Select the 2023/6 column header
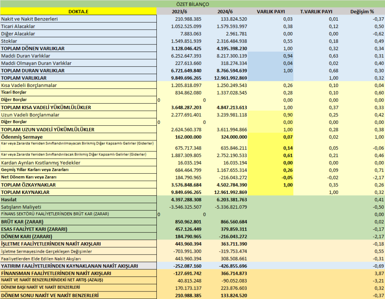 (179, 12)
